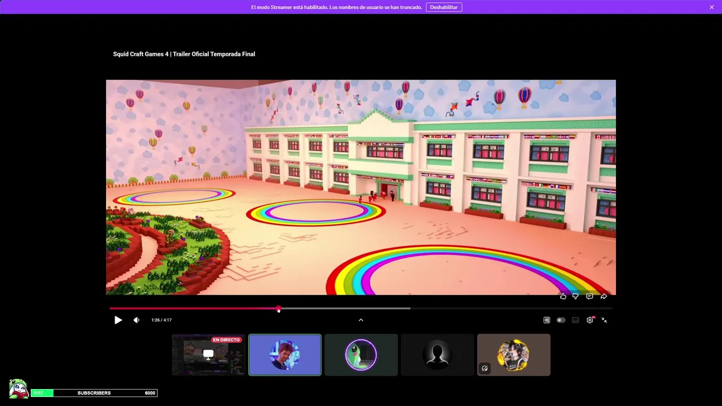Screen dimensions: 722x406
Task: Select the dark silhouette avatar tile
Action: pyautogui.click(x=437, y=355)
